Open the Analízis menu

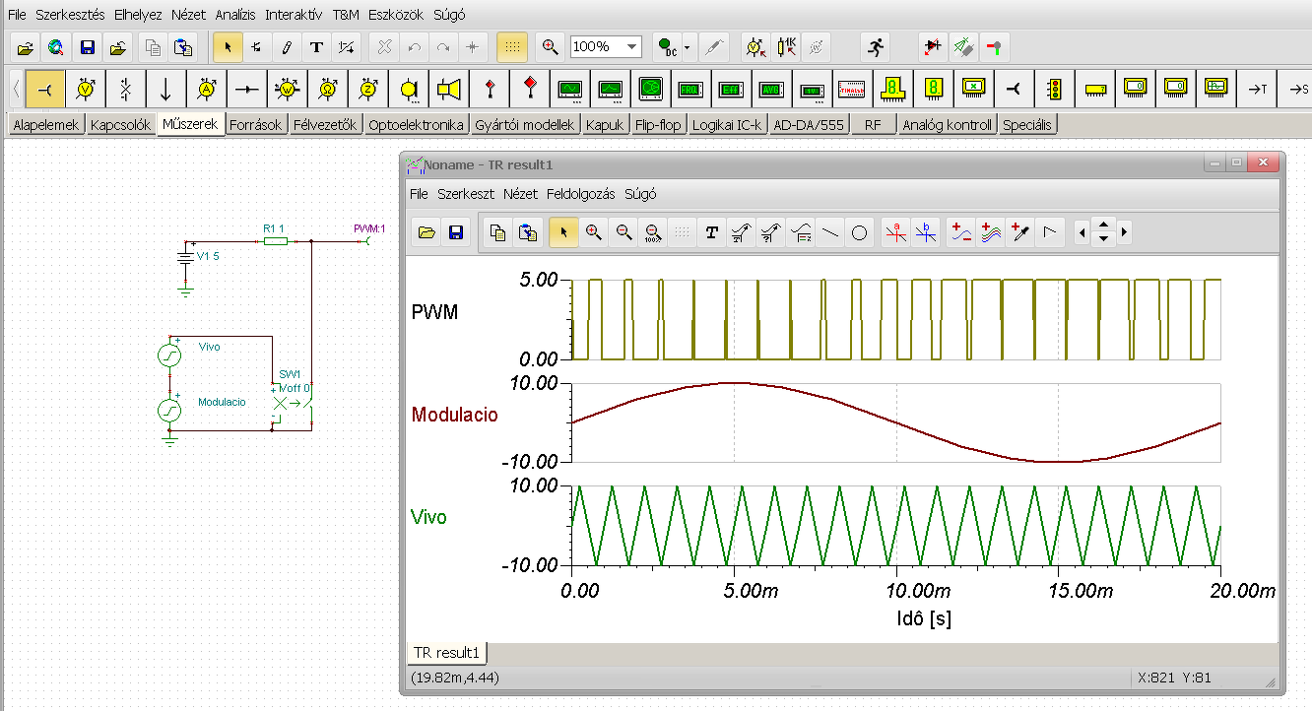coord(234,15)
